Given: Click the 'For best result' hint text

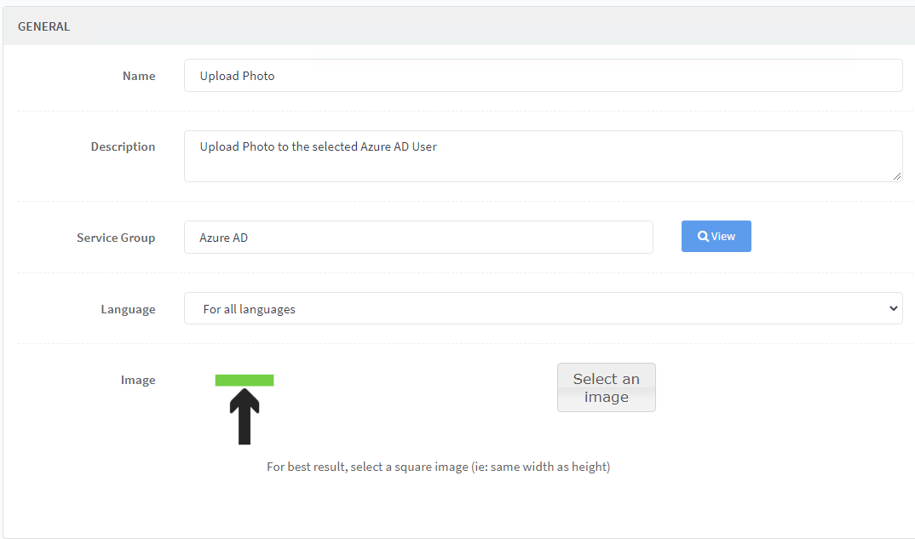Looking at the screenshot, I should pyautogui.click(x=438, y=467).
